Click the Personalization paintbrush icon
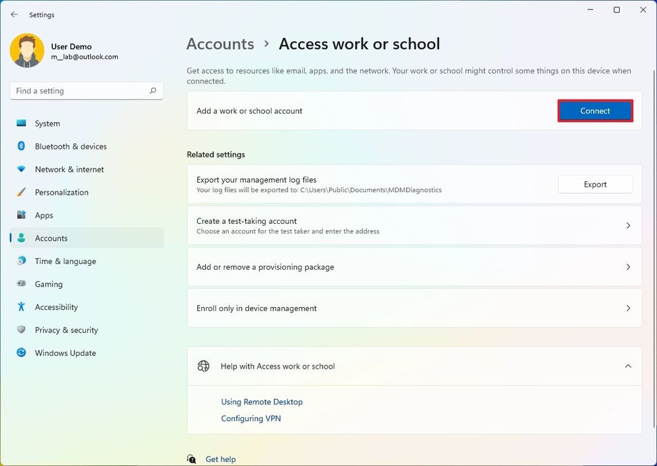 tap(22, 193)
